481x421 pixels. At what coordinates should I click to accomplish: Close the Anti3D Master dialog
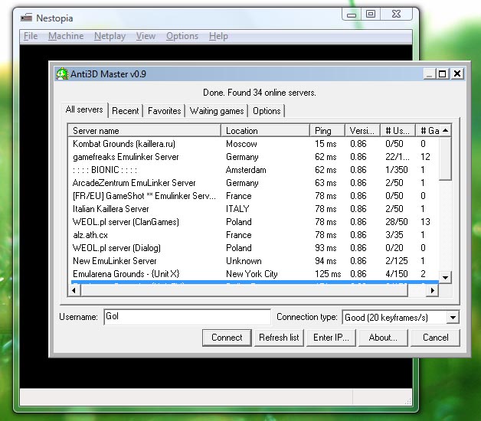tap(457, 74)
